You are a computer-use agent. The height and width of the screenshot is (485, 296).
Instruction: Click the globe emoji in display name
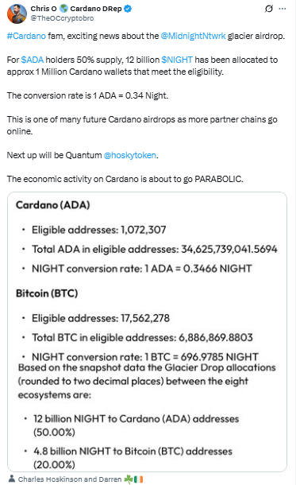(x=63, y=9)
